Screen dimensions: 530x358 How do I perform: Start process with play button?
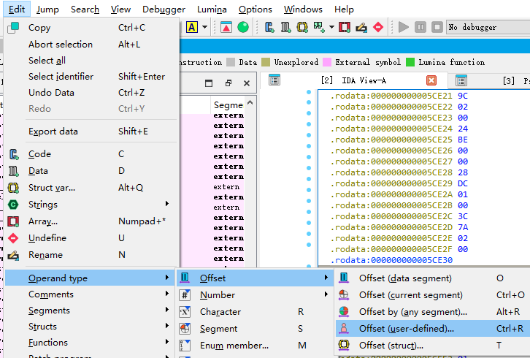pos(404,27)
